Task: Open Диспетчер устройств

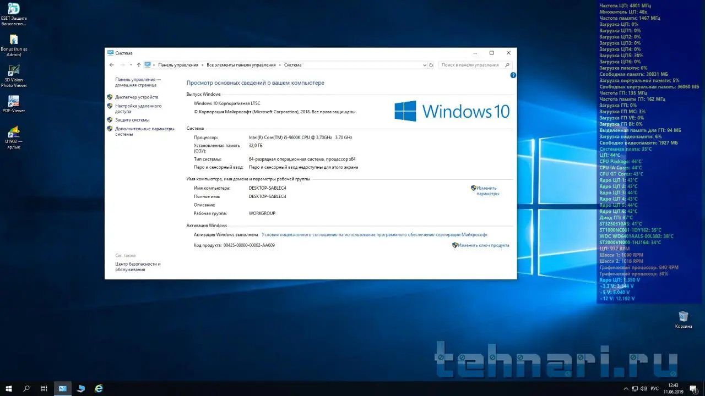Action: click(x=137, y=97)
